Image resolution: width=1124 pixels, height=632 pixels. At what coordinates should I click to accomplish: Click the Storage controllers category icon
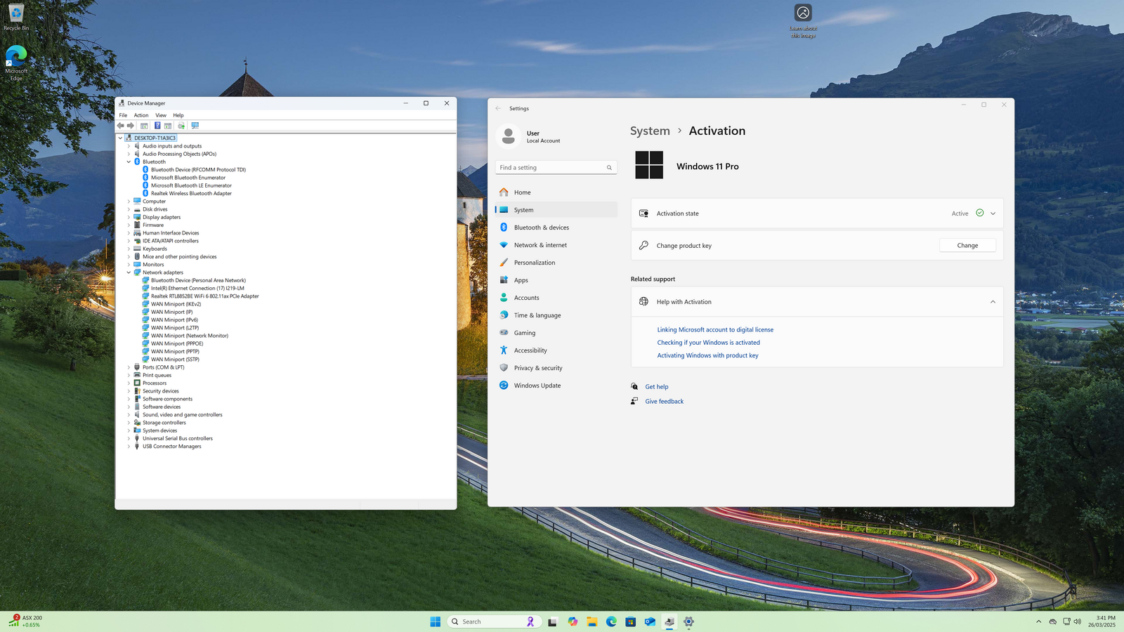[137, 423]
